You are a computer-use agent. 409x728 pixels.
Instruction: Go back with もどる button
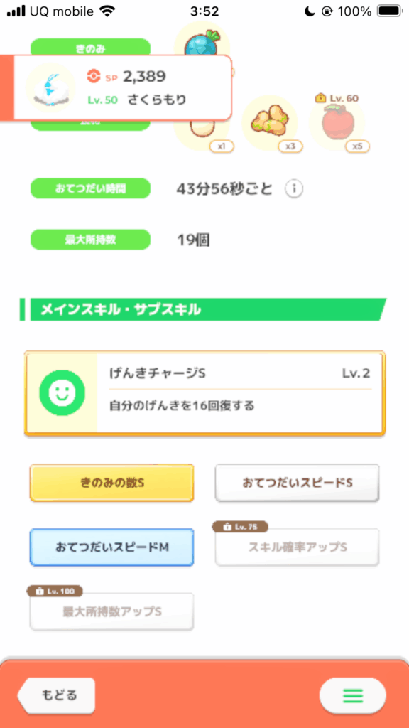tap(56, 695)
